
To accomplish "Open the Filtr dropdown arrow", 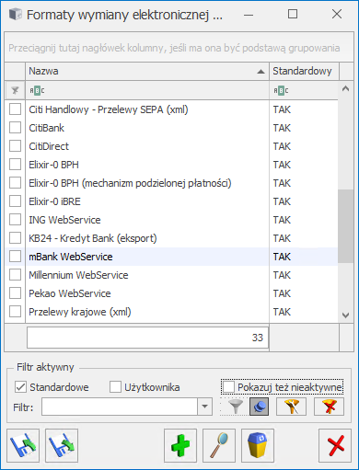I will click(204, 407).
